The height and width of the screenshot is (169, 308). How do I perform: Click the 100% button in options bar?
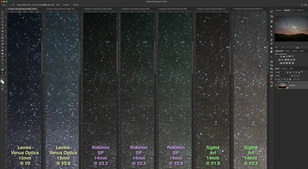[x=58, y=5]
